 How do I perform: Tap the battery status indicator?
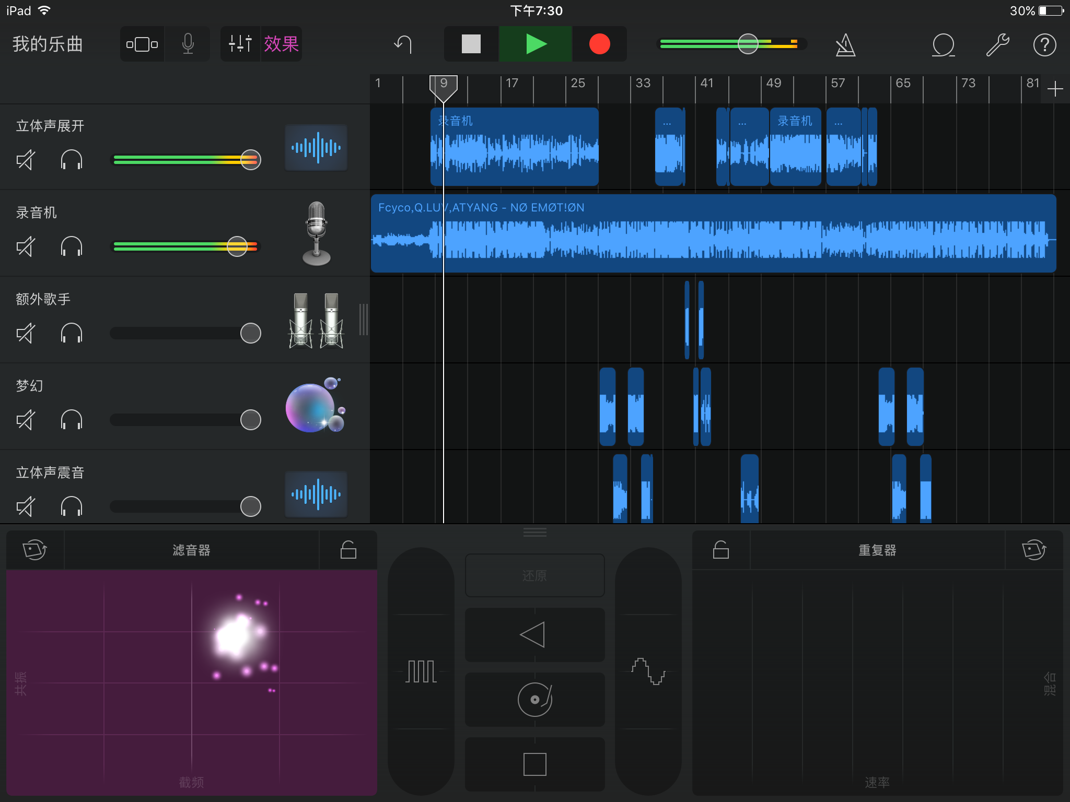tap(1051, 10)
